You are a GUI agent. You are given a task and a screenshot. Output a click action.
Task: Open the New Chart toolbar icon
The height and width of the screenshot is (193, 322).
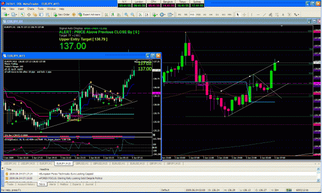pyautogui.click(x=6, y=14)
